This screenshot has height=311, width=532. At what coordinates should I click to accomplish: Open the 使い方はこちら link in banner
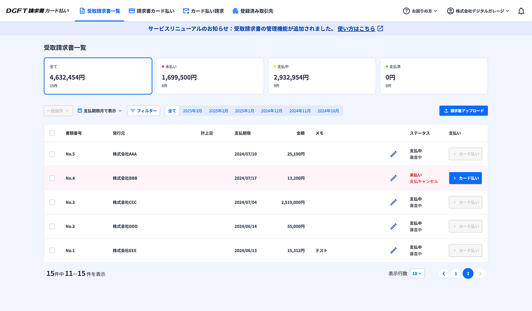(360, 29)
